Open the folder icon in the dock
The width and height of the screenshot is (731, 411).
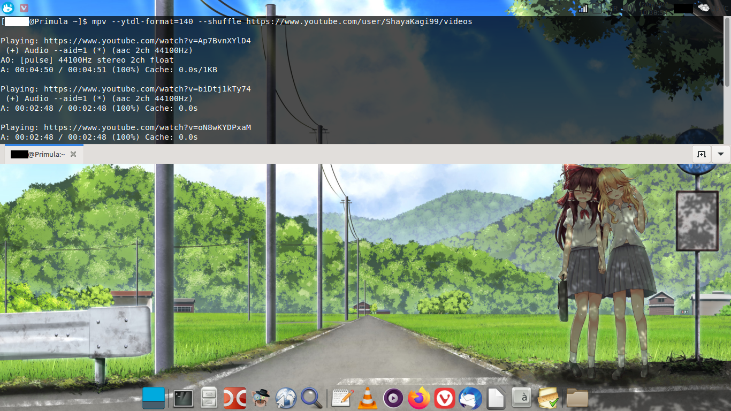577,398
